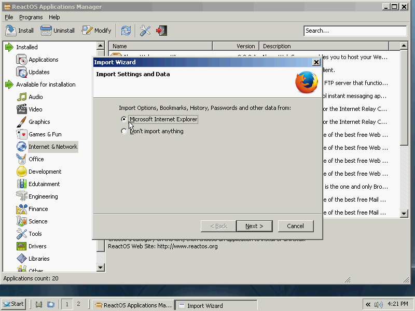Viewport: 415px width, 311px height.
Task: Click the Modify toolbar icon
Action: click(x=87, y=31)
